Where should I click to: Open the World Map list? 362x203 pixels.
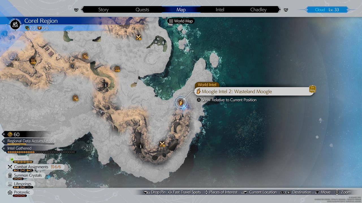181,21
